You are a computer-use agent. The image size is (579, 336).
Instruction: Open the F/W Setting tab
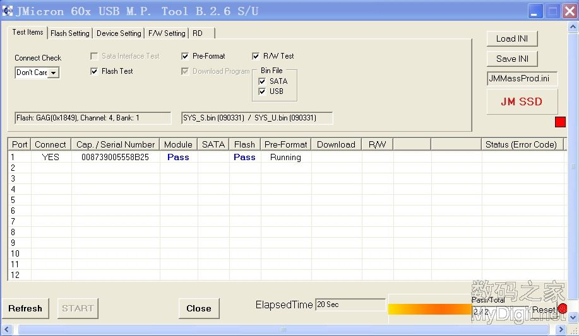pyautogui.click(x=167, y=33)
